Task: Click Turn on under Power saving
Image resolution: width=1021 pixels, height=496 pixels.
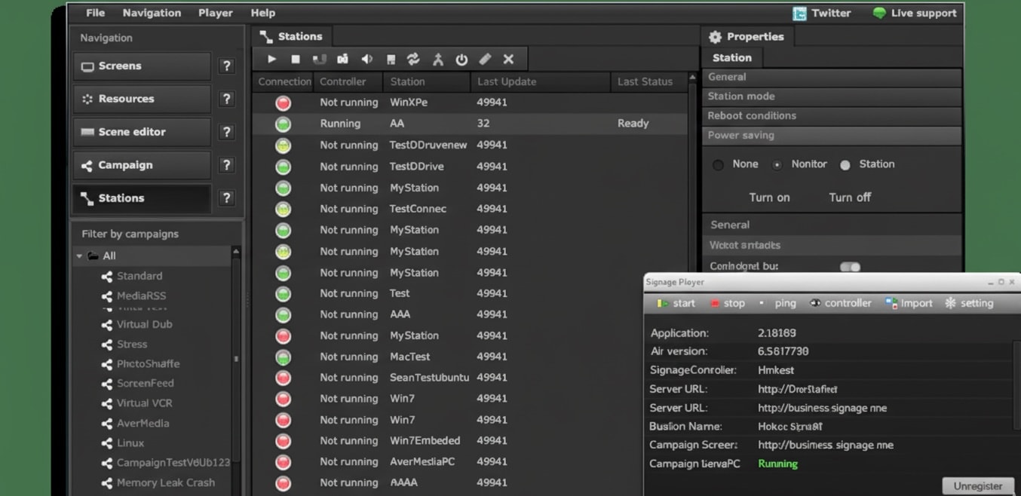Action: click(x=769, y=197)
